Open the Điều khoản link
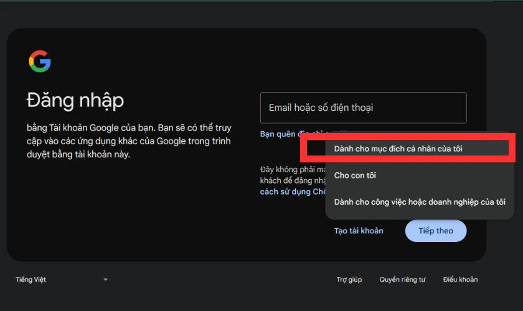 tap(460, 279)
